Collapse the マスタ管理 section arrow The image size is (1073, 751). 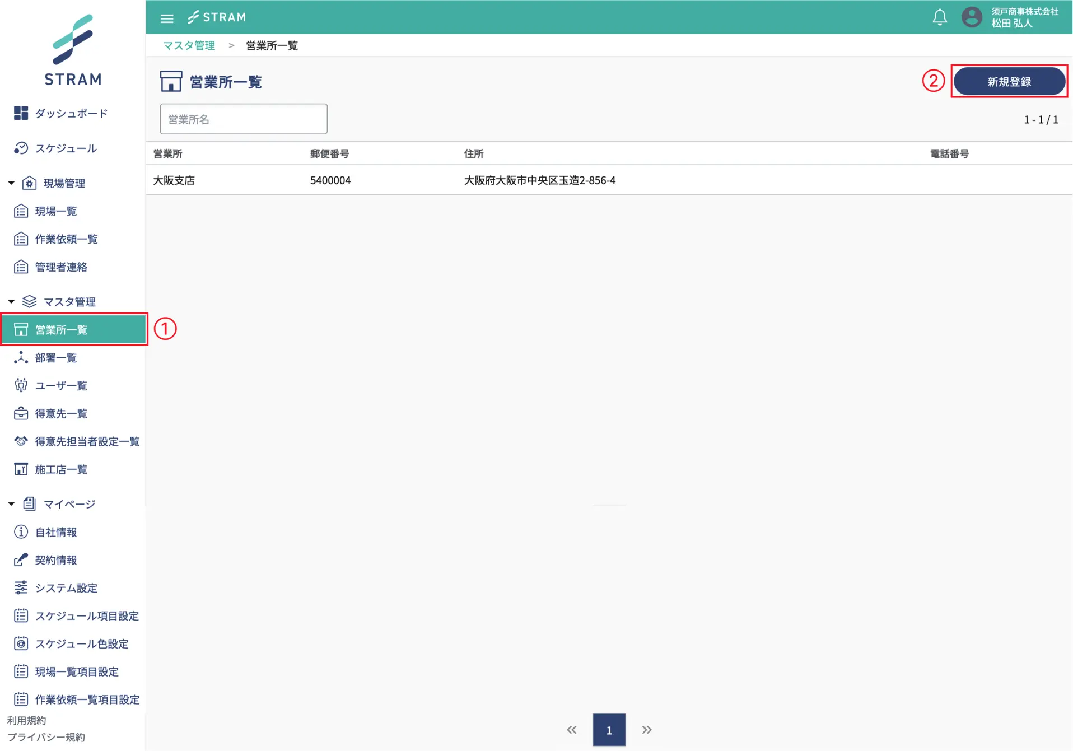(11, 302)
